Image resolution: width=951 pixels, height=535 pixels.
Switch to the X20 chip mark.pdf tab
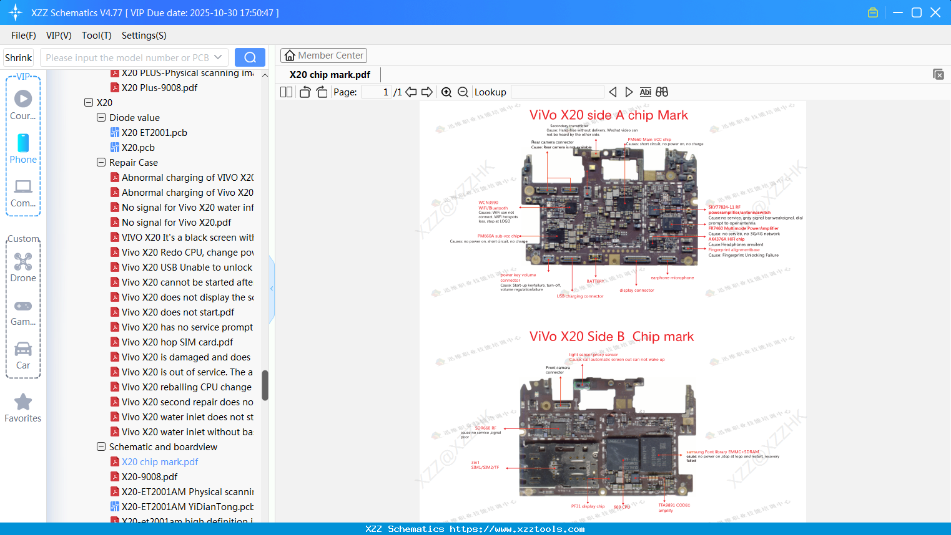pyautogui.click(x=330, y=74)
